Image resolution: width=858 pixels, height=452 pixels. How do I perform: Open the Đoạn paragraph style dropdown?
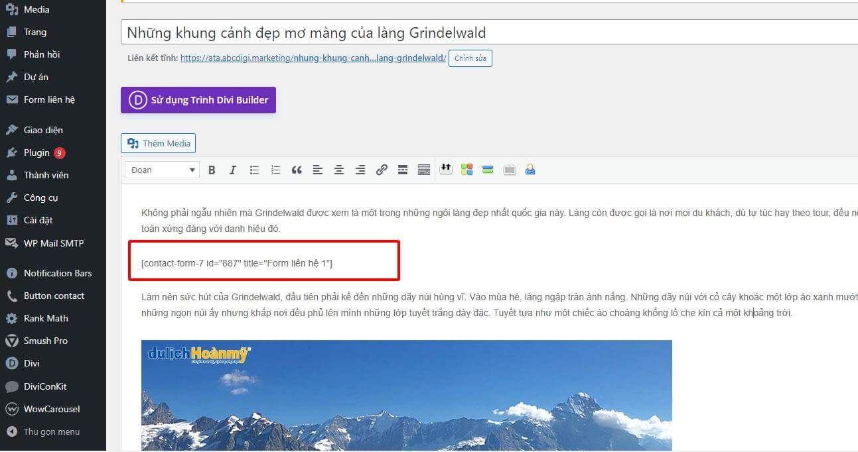[161, 170]
